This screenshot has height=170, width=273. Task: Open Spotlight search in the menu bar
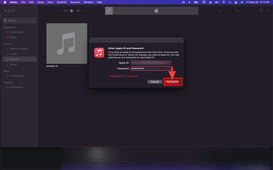[x=230, y=2]
